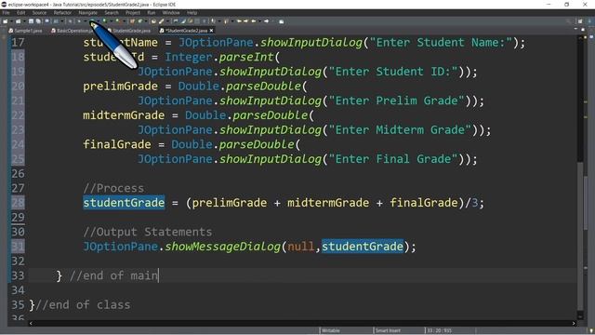This screenshot has width=595, height=335.
Task: Open the Search menu
Action: [112, 12]
